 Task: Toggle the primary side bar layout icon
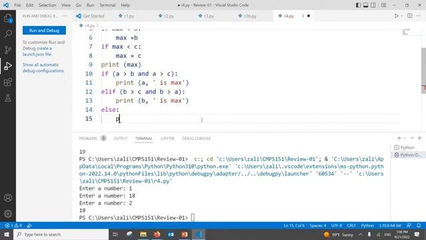(358, 5)
